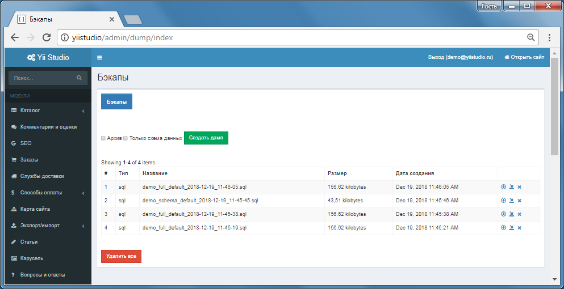Click the Showing 1-4 of 4 items text

point(129,163)
